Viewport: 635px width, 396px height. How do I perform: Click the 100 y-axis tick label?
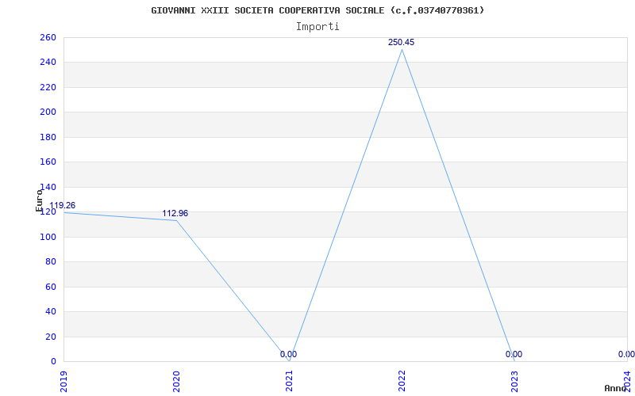coord(48,237)
